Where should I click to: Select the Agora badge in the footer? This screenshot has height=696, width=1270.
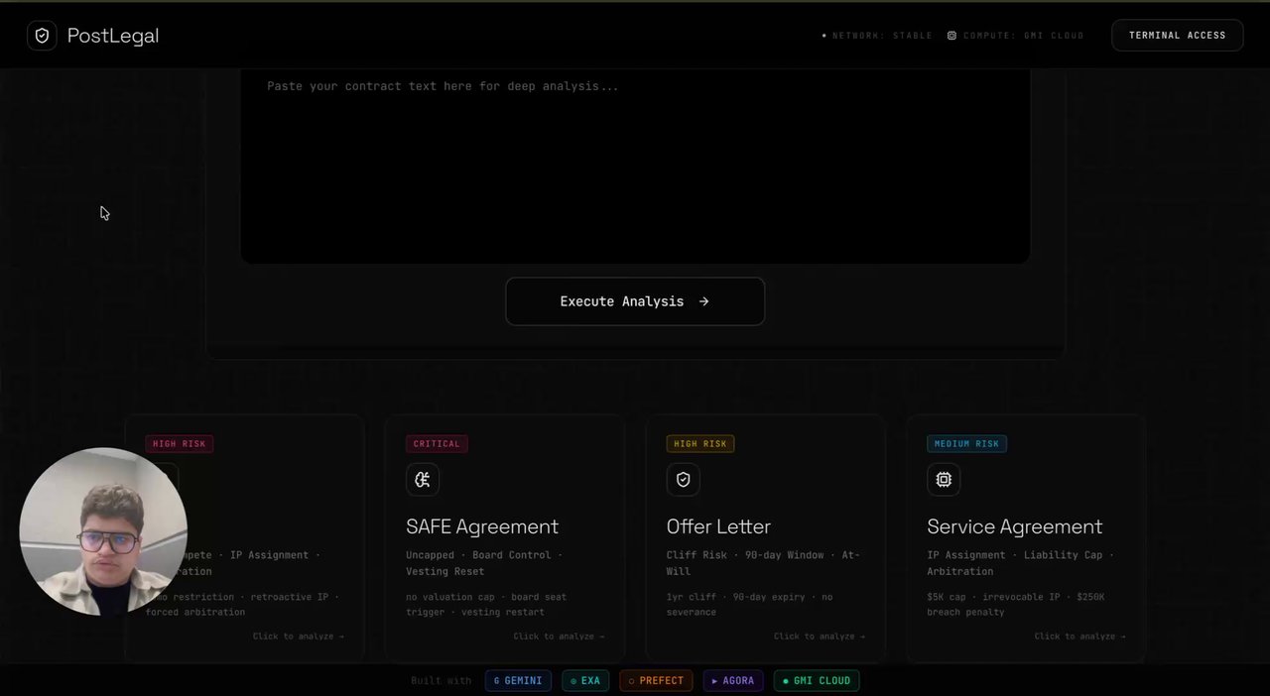tap(733, 681)
